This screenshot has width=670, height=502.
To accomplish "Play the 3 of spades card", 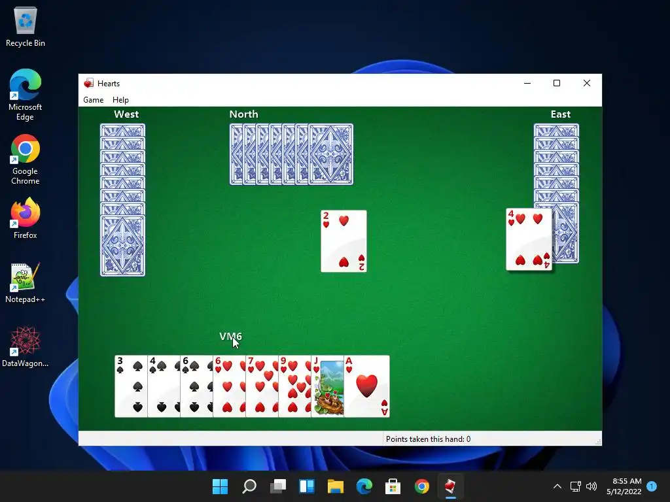I will tap(131, 386).
